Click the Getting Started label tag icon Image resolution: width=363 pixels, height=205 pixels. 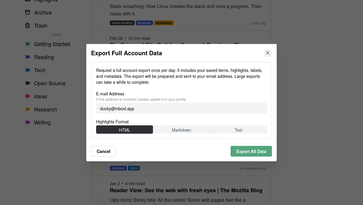(x=27, y=44)
